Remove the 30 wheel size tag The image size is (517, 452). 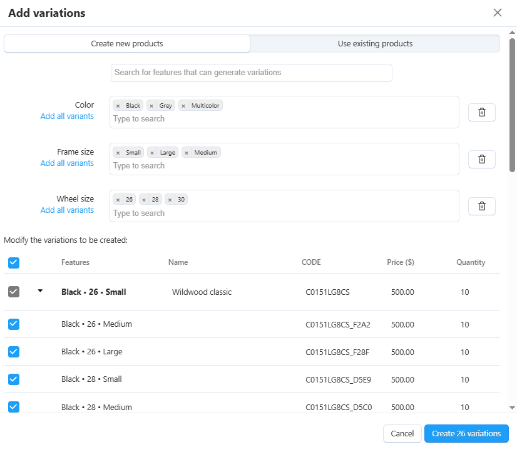(x=170, y=200)
